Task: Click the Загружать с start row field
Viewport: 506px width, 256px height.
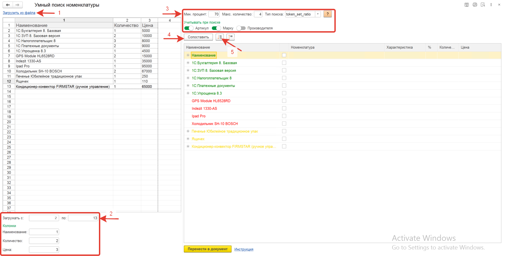Action: pyautogui.click(x=44, y=218)
